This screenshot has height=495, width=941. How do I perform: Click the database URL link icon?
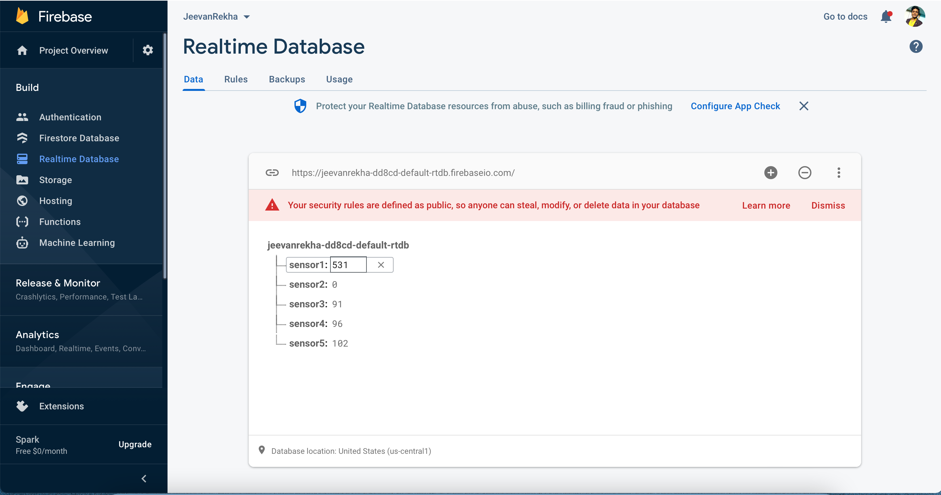pos(272,173)
